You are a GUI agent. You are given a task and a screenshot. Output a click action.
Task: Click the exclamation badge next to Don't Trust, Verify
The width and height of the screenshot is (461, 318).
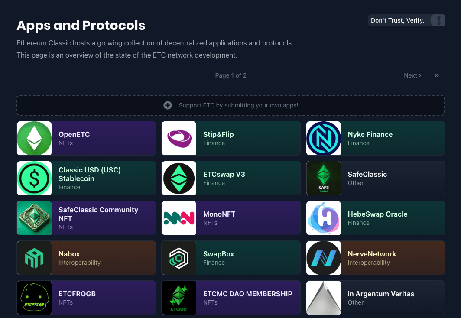438,20
